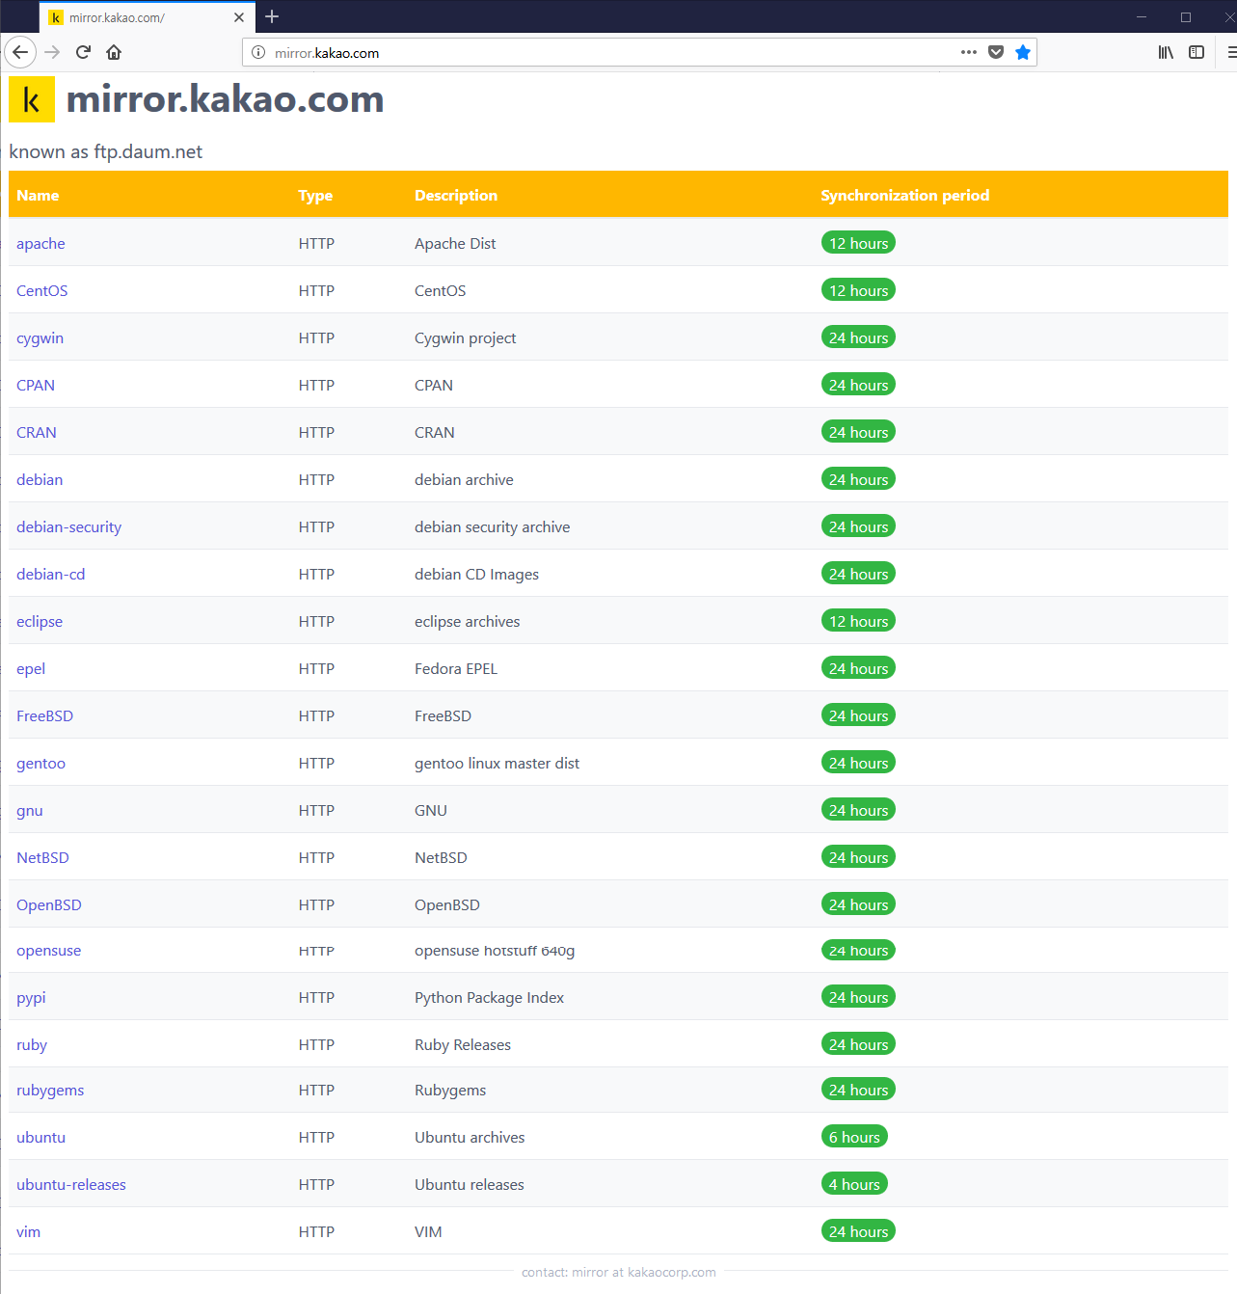
Task: Open the epel mirror link
Action: (31, 668)
